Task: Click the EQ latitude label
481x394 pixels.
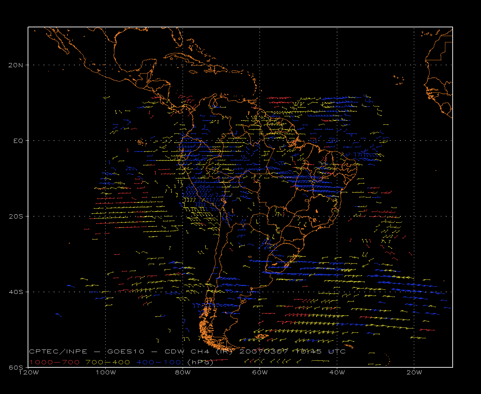Action: point(18,140)
